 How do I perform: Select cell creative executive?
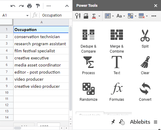click(41, 58)
